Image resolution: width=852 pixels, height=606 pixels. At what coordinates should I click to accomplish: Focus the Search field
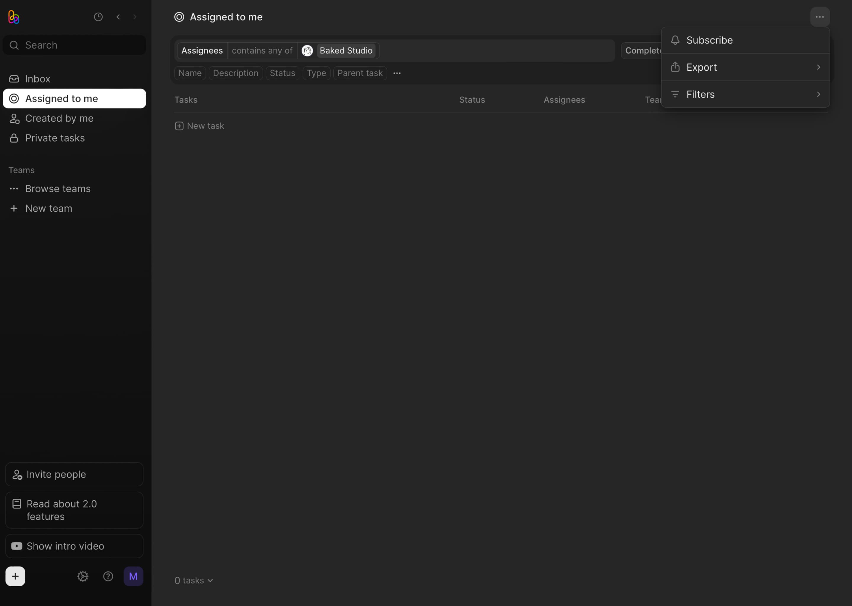pyautogui.click(x=75, y=45)
